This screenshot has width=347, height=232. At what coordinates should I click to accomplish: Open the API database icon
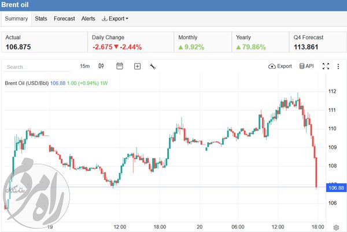(x=307, y=66)
